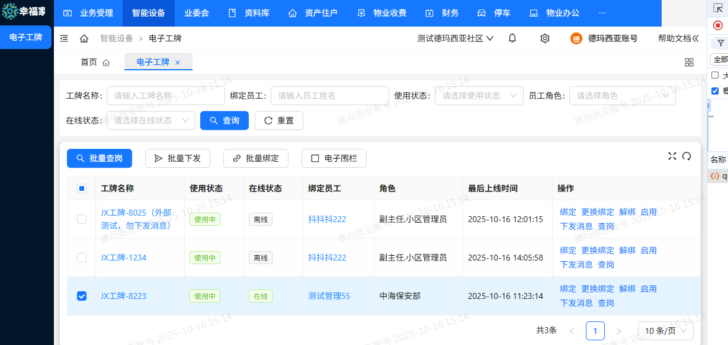Click the 德玛西亚账号 avatar icon
Screen dimensions: 728x345
click(576, 38)
